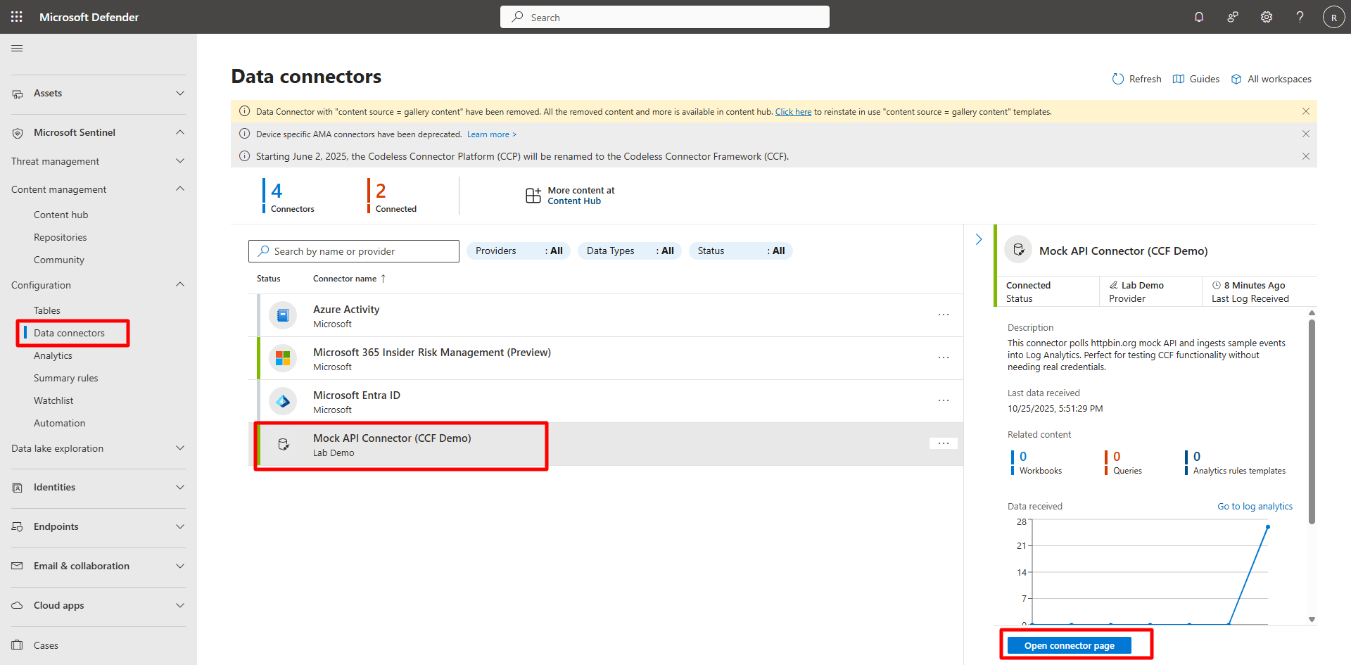
Task: Open Community page
Action: [59, 260]
